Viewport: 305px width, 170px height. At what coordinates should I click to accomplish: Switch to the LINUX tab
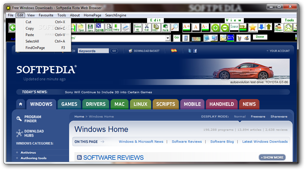[140, 104]
